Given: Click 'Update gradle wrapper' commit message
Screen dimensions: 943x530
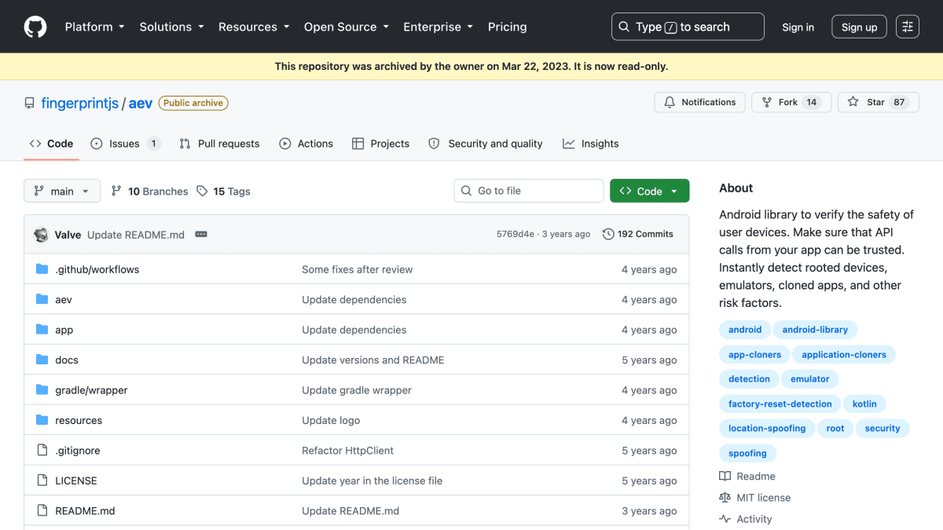Looking at the screenshot, I should pos(357,390).
